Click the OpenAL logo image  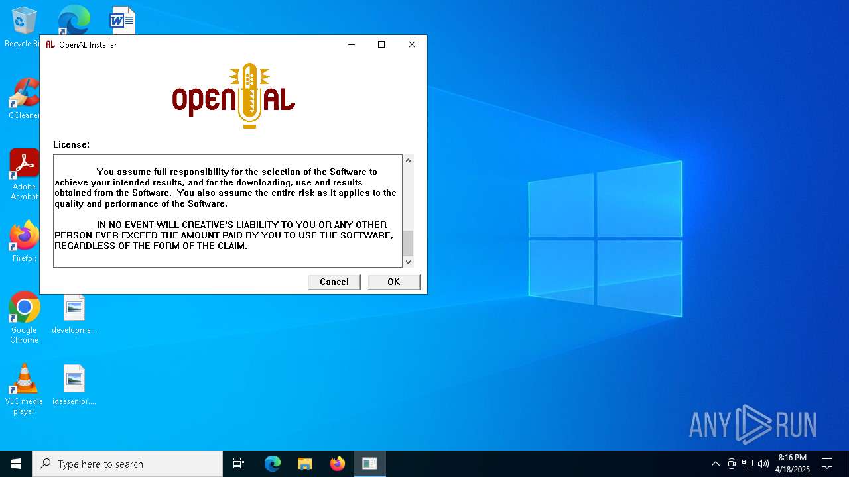233,96
